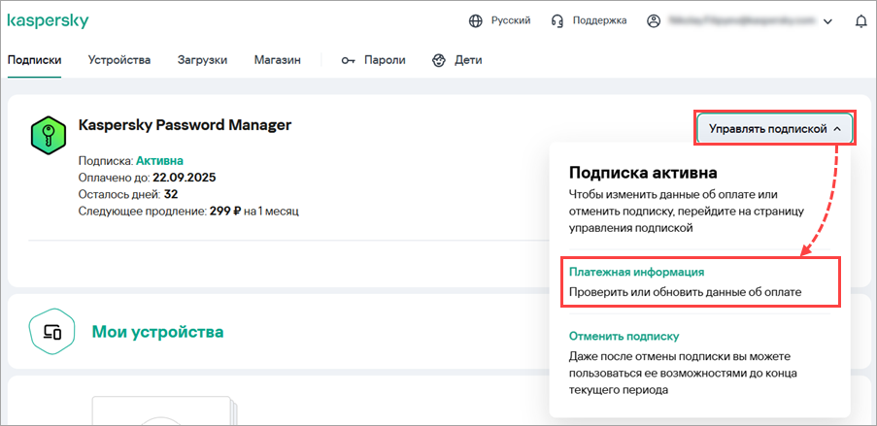This screenshot has width=877, height=426.
Task: Open the Устройства tab
Action: 119,60
